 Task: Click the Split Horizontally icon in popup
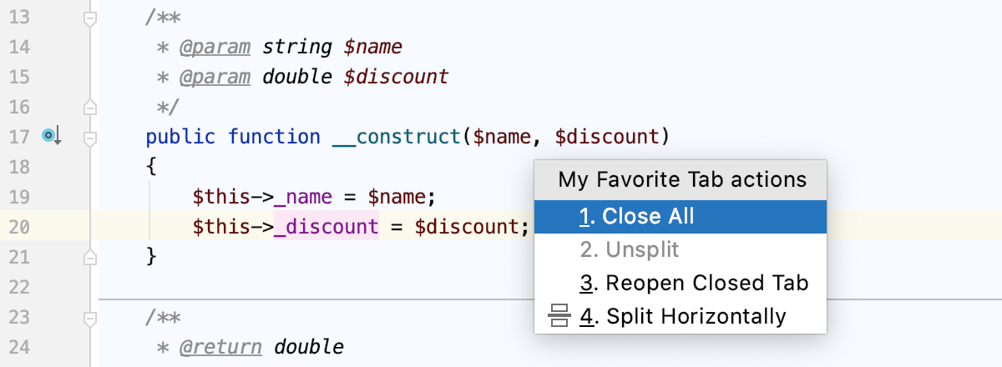[559, 317]
